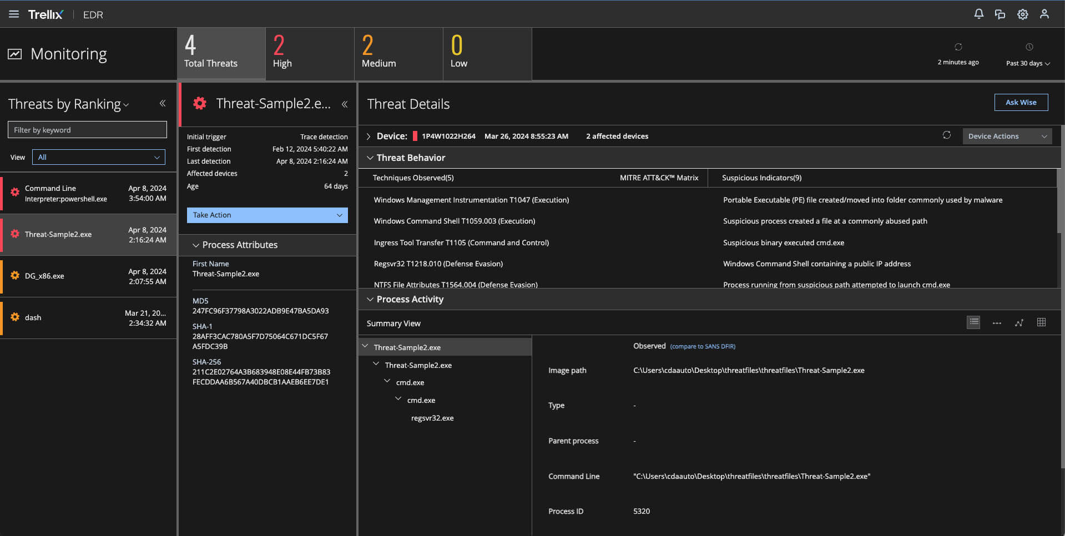Open the notifications bell
The image size is (1065, 536).
point(978,14)
